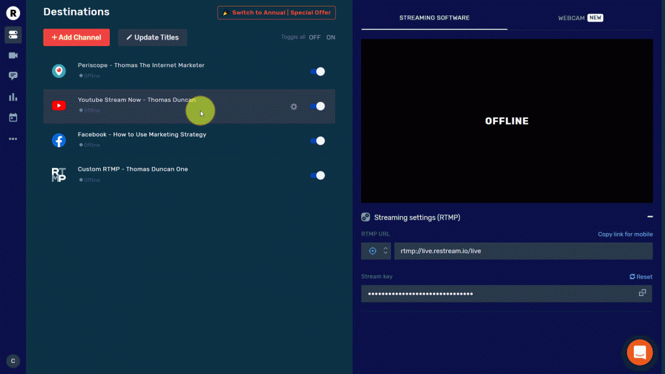
Task: Open the chat section in sidebar
Action: [x=13, y=76]
